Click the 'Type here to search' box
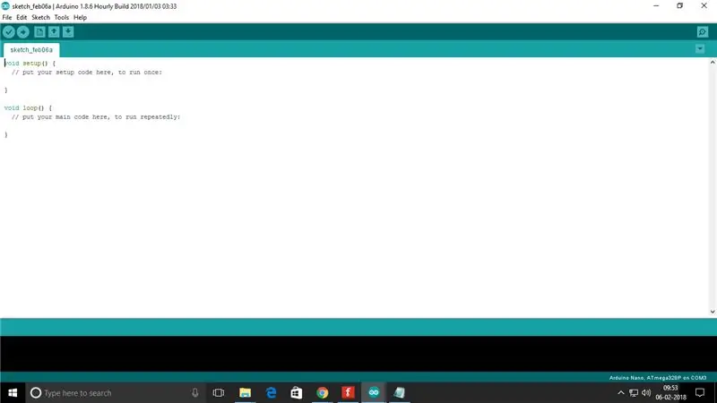The height and width of the screenshot is (403, 717). 115,392
